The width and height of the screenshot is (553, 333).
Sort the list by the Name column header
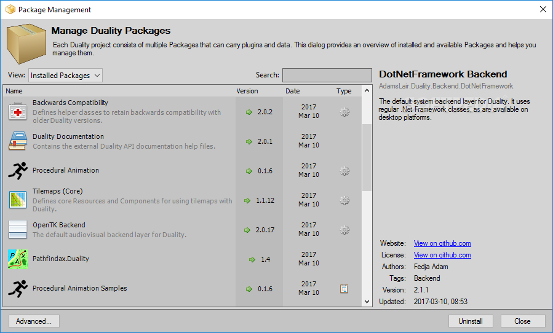(x=14, y=91)
